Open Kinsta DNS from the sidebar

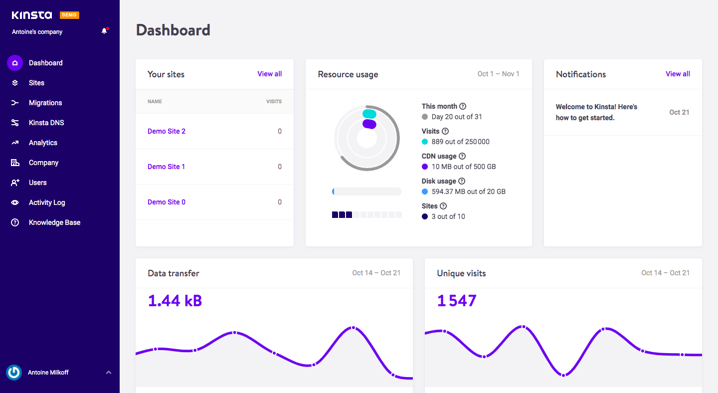[15, 123]
